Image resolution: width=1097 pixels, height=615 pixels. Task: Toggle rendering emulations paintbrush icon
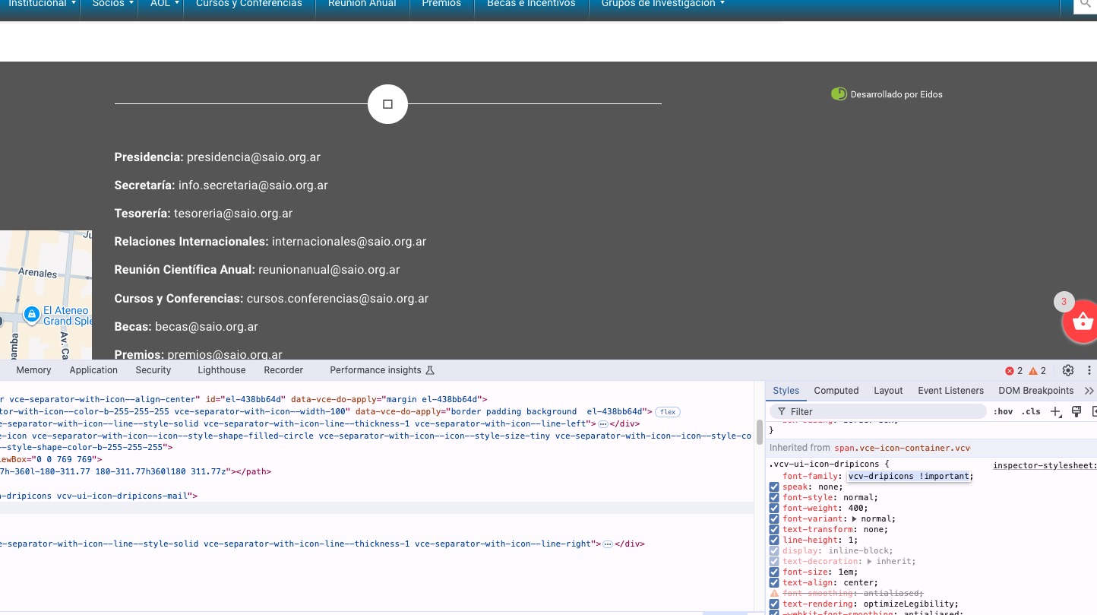coord(1076,411)
